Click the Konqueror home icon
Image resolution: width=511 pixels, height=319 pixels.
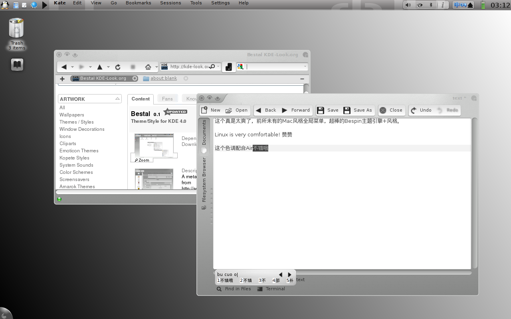pos(148,67)
